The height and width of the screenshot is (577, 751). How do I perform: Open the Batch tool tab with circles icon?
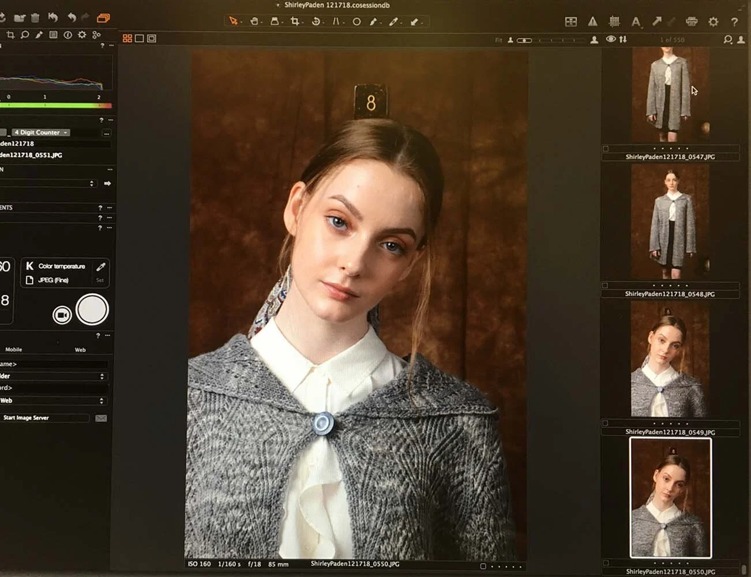pos(96,35)
